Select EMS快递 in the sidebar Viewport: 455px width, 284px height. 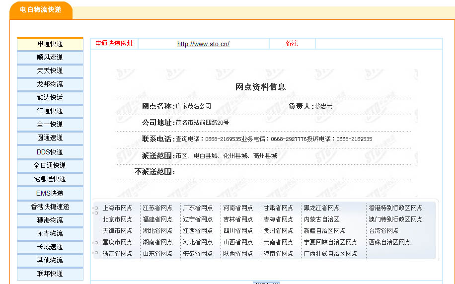point(50,193)
